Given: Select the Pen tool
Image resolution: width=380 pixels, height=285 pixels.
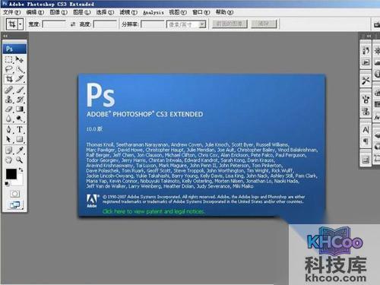Looking at the screenshot, I should pyautogui.click(x=9, y=129).
